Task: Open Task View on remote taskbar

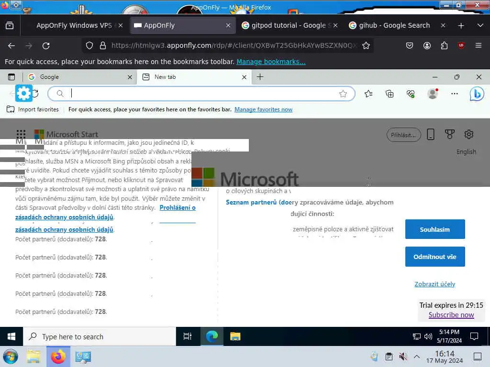Action: pyautogui.click(x=188, y=336)
